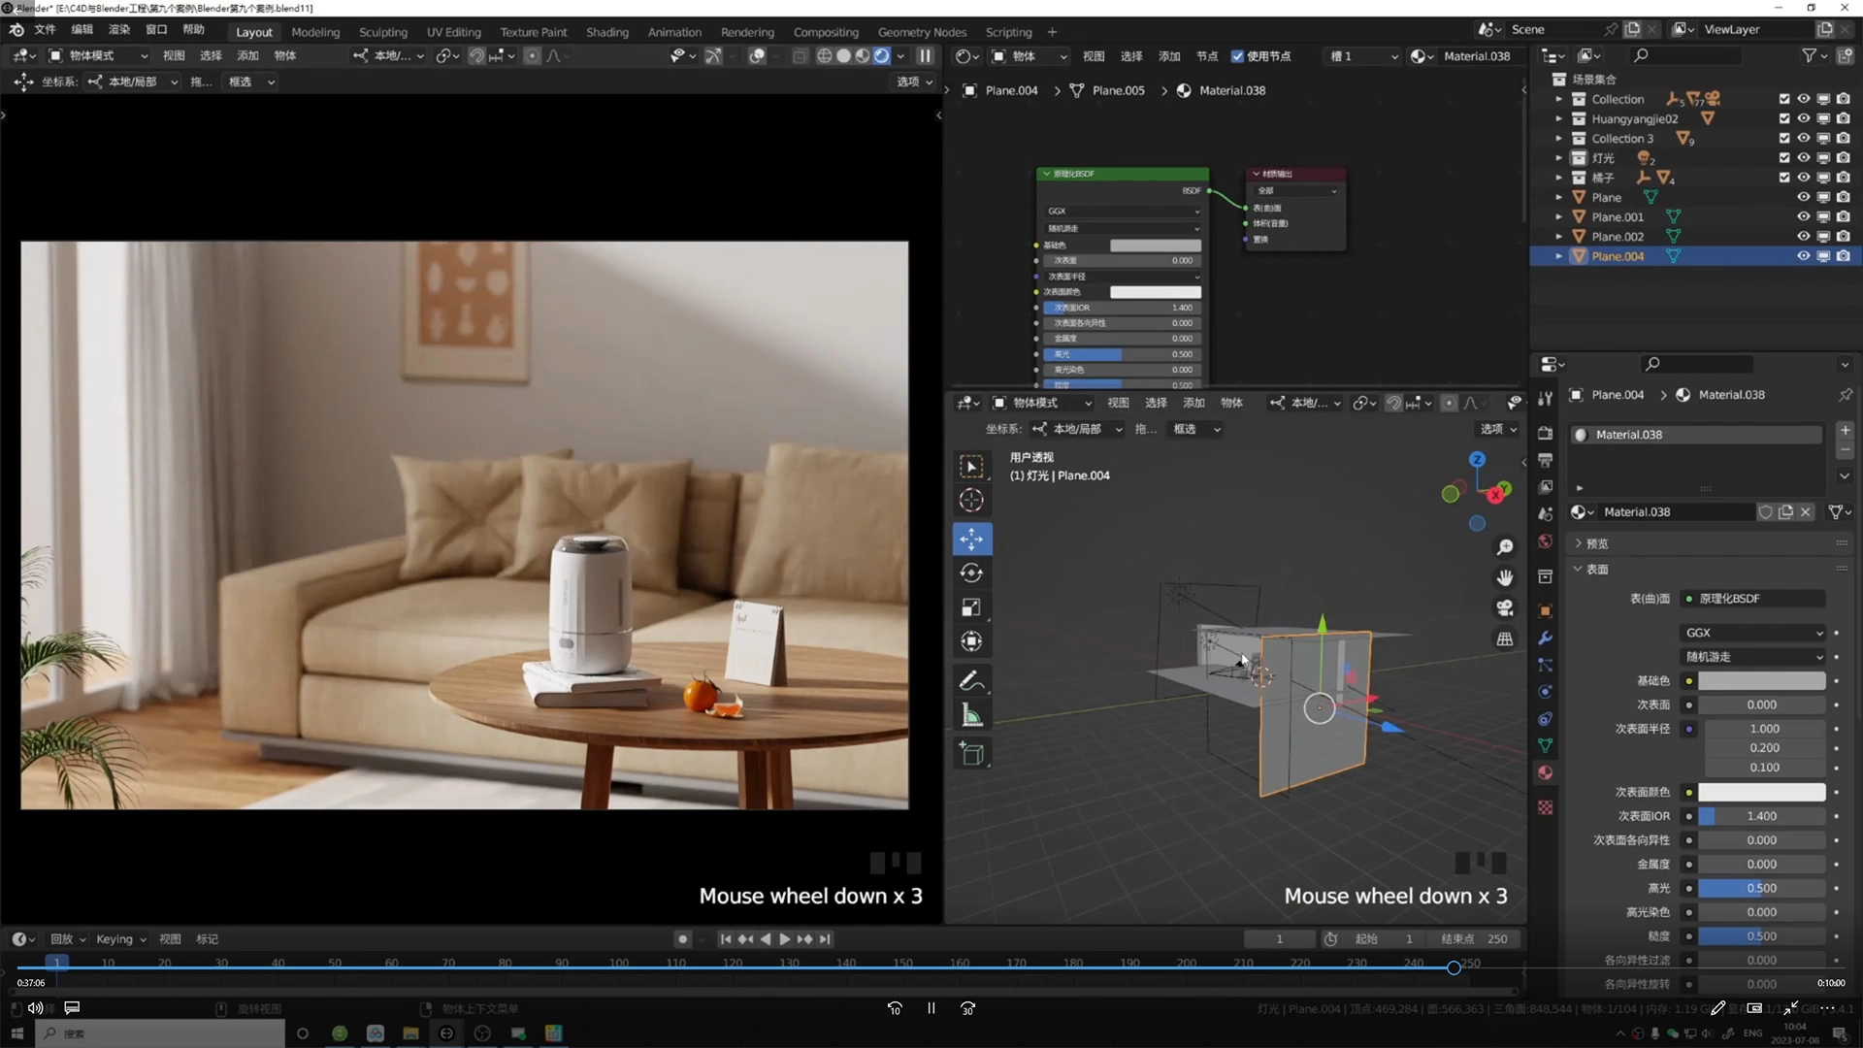Open the Modifier wrench properties tab
1863x1048 pixels.
(1545, 639)
